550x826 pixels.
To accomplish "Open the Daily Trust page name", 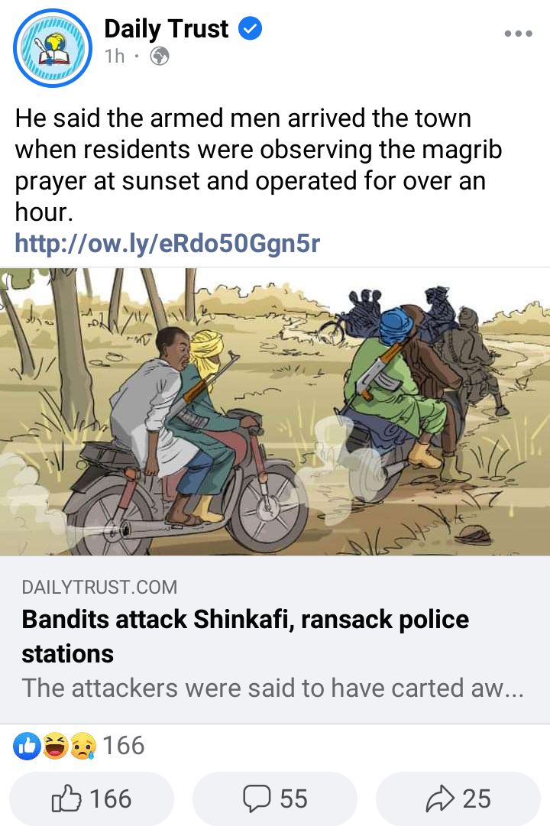I will pyautogui.click(x=167, y=29).
